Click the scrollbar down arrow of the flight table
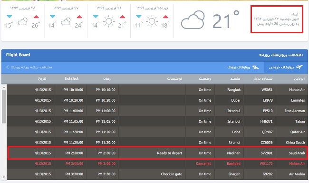309x183 pixels. [x=4, y=177]
